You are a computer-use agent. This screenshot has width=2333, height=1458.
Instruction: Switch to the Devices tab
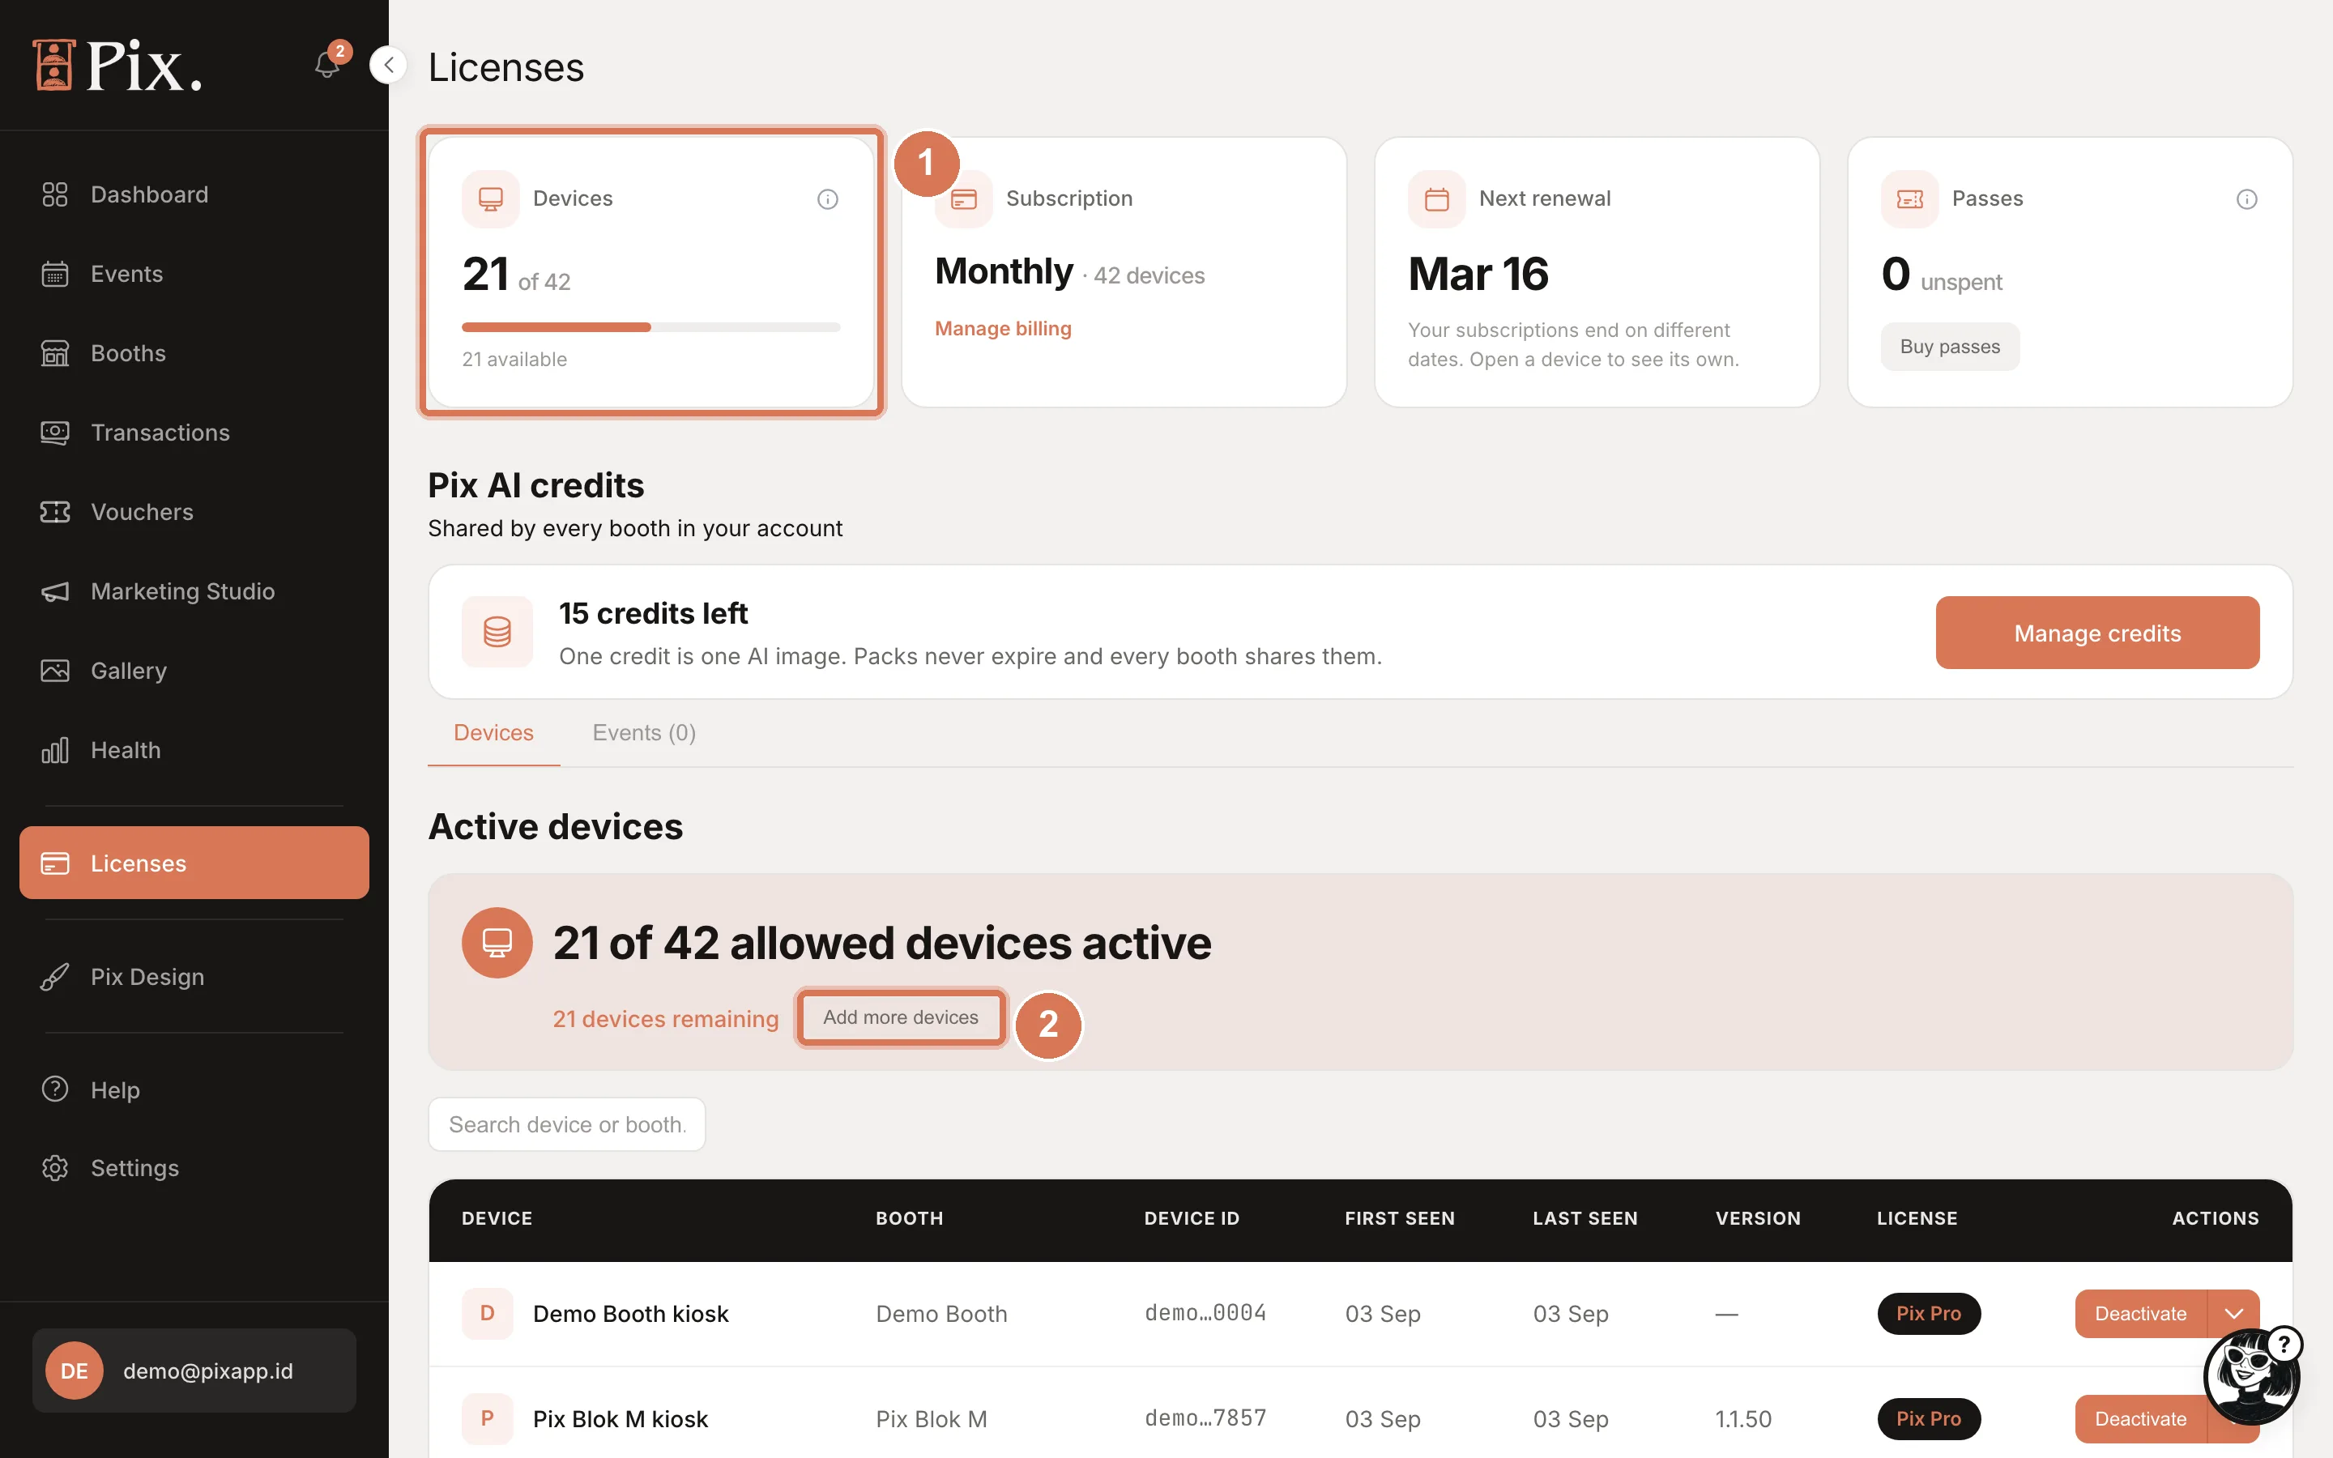coord(493,733)
